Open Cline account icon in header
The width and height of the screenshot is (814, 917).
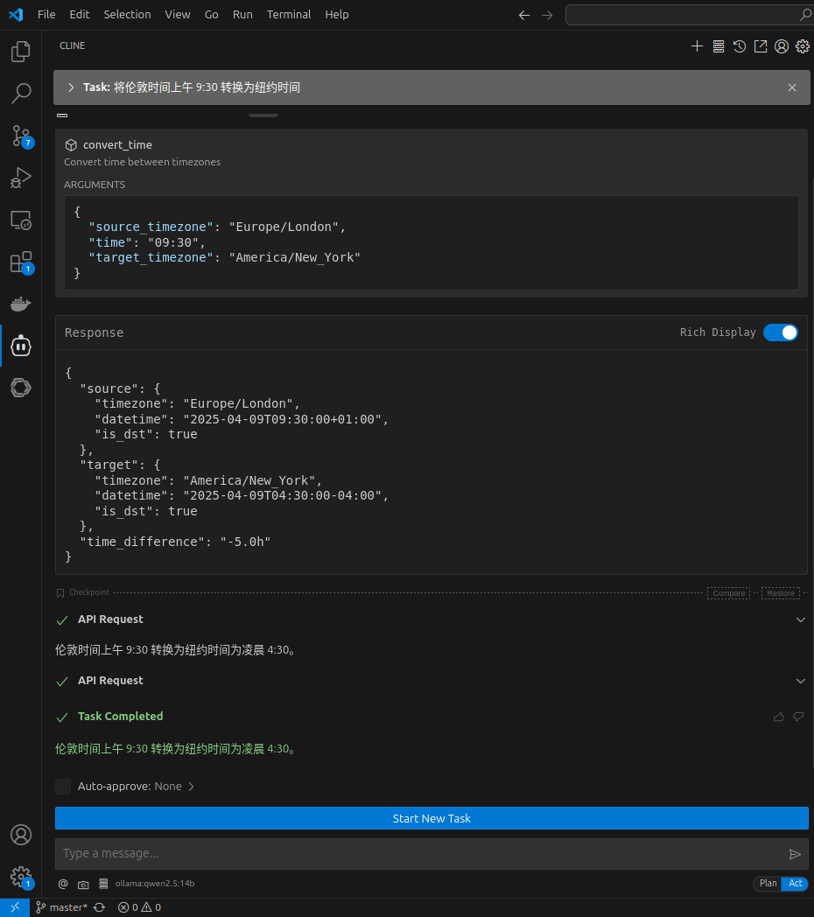pyautogui.click(x=782, y=46)
